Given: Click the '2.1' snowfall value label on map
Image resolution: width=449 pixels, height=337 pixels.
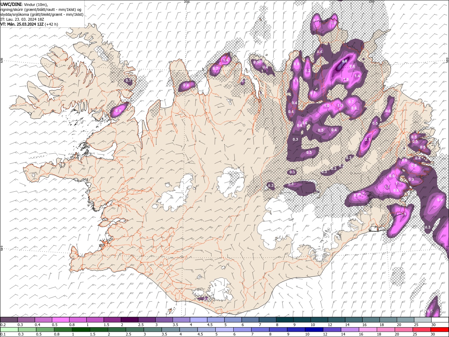Looking at the screenshot, I should pos(368,140).
